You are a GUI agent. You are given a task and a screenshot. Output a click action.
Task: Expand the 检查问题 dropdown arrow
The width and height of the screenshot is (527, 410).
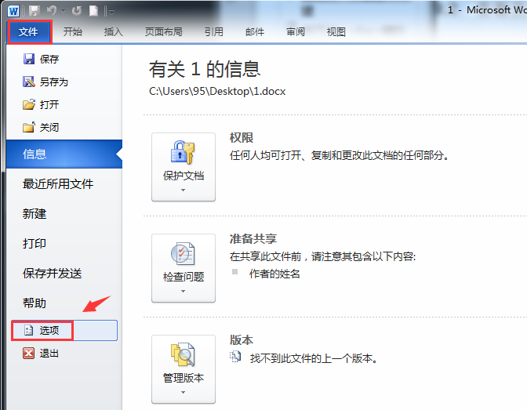click(184, 292)
